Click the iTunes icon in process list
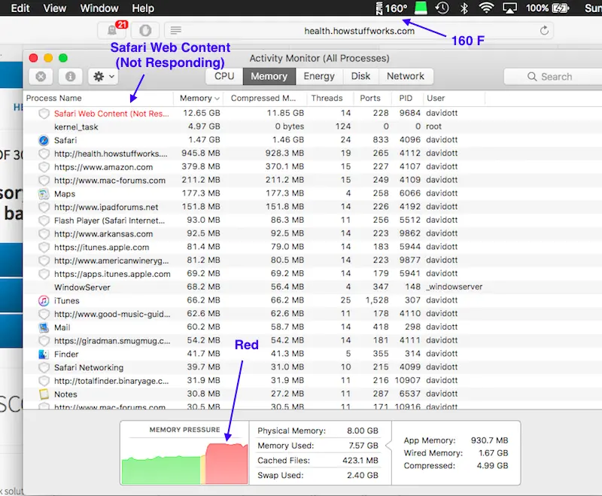Image resolution: width=602 pixels, height=496 pixels. pos(44,300)
